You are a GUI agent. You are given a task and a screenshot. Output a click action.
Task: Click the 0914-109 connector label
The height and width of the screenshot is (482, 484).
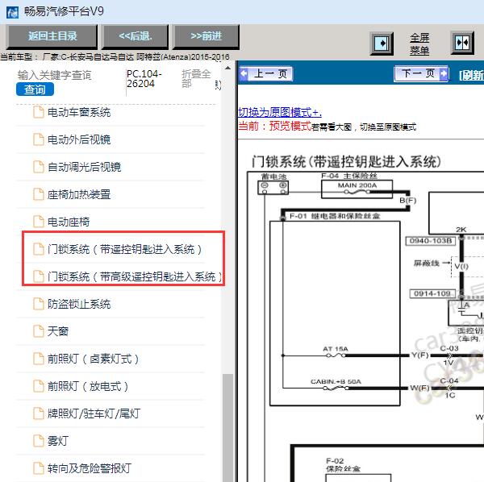pos(432,293)
